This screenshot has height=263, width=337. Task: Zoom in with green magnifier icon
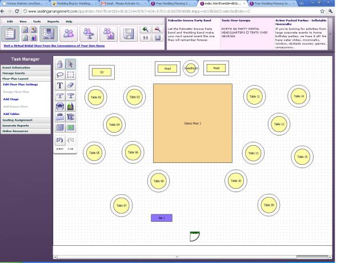[x=145, y=30]
